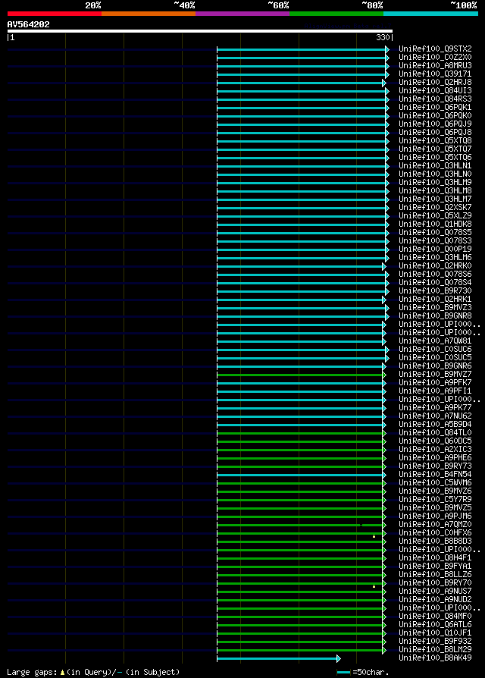
Task: Open the UniRef100_B8AK49 hit label
Action: [x=435, y=658]
